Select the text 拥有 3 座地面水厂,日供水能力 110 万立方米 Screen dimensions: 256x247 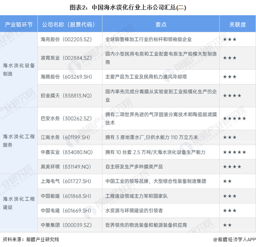pyautogui.click(x=151, y=137)
